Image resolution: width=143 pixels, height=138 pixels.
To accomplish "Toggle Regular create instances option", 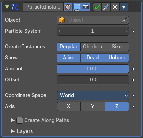I will tap(69, 47).
